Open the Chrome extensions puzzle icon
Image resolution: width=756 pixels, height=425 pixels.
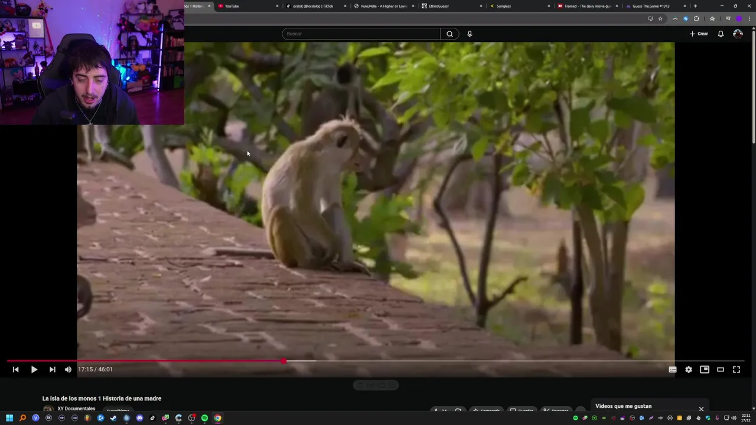coord(696,18)
